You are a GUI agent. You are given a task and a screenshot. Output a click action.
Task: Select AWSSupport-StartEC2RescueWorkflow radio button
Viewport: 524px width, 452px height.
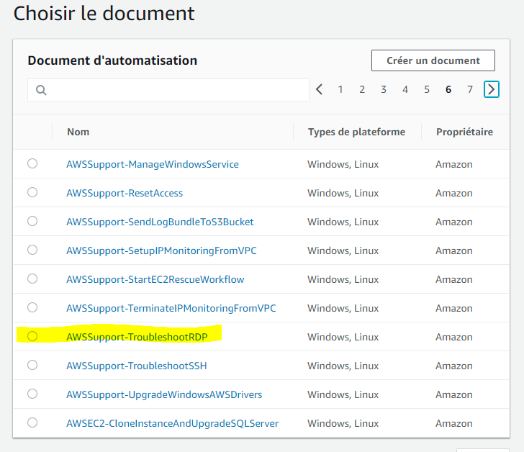[32, 279]
